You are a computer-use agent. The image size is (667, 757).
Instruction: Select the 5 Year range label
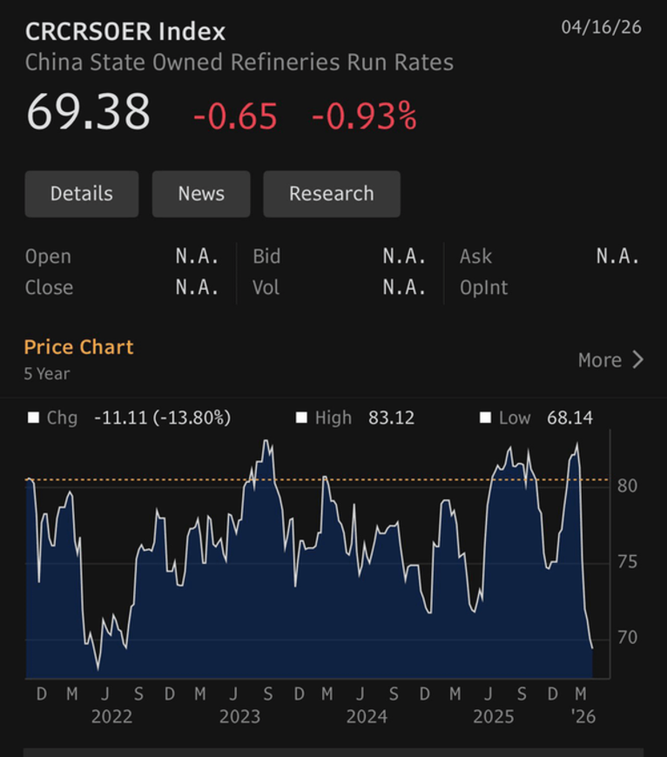(47, 374)
